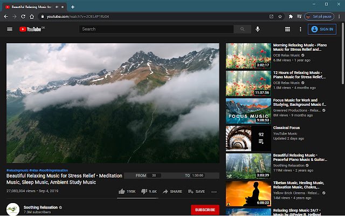
Task: Open 'Classical Focus' playlist title
Action: pos(286,127)
